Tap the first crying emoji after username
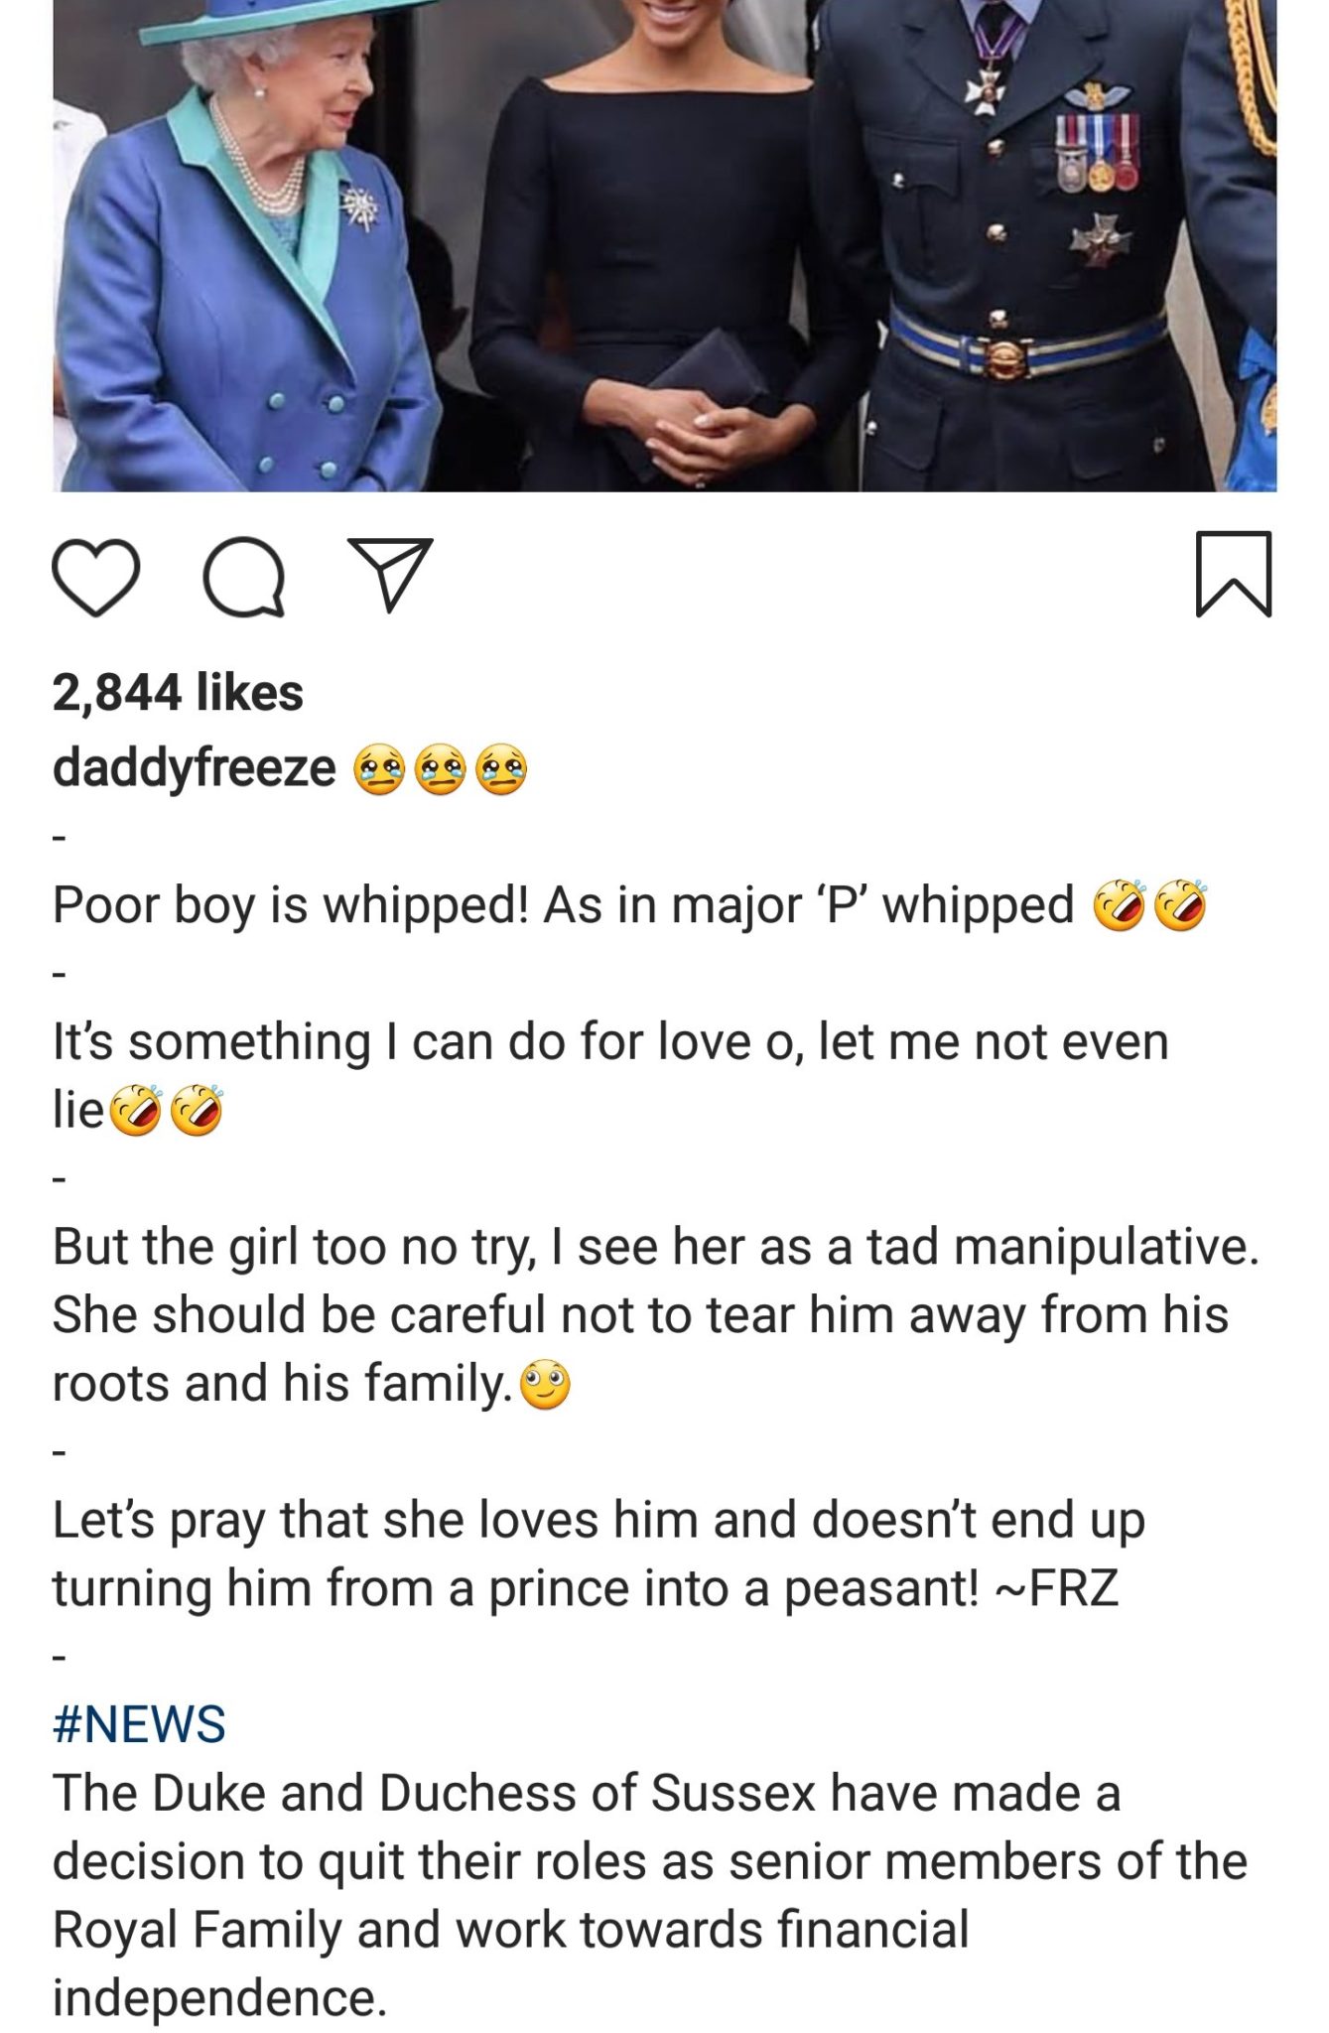Screen dimensions: 1329x2033 379,770
